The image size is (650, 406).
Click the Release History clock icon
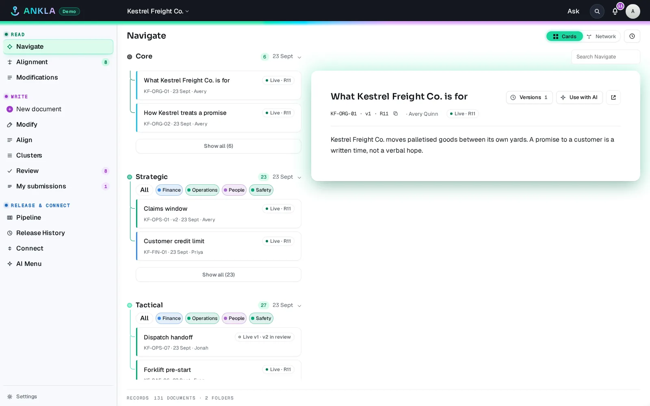point(10,233)
